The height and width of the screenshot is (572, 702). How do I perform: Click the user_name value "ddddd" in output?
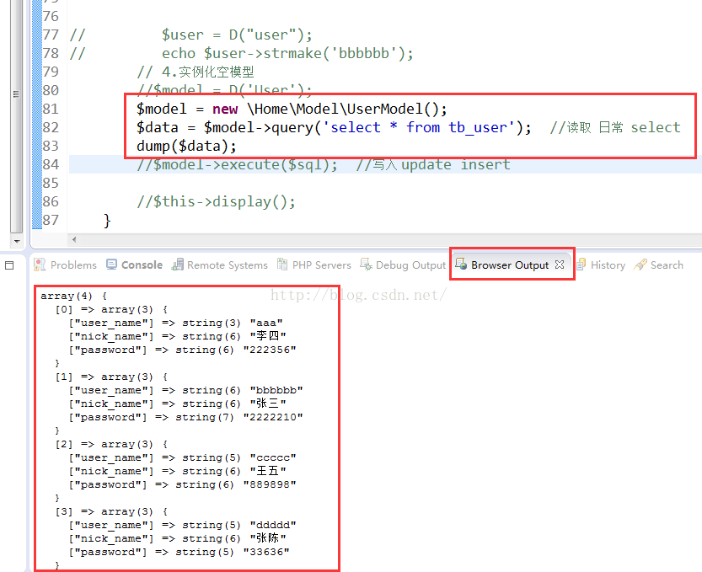tap(273, 525)
